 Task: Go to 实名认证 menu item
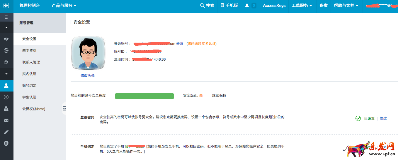[29, 74]
